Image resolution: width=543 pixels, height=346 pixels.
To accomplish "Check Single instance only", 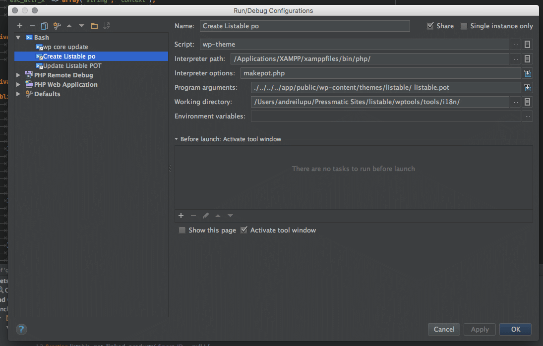I will pos(464,26).
